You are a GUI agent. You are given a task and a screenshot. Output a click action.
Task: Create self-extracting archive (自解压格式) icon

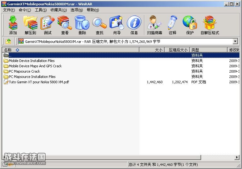[x=210, y=25]
